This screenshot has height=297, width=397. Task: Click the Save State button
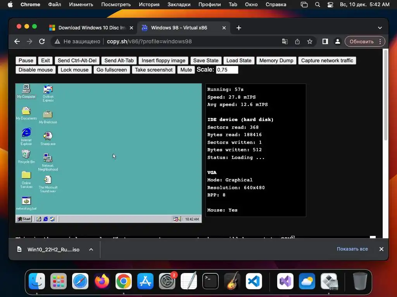206,60
